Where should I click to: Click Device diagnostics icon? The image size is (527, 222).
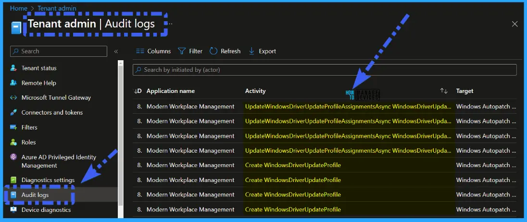coord(13,209)
